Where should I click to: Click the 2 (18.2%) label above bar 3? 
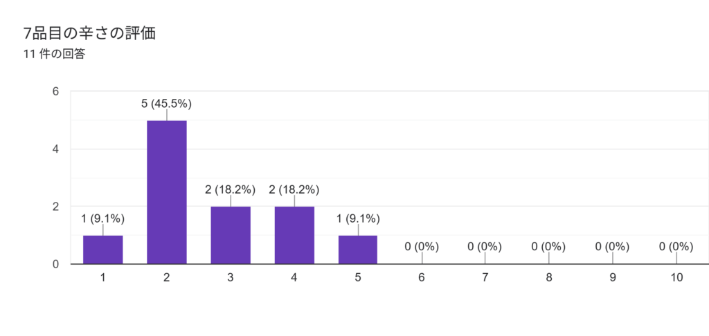[x=231, y=189]
